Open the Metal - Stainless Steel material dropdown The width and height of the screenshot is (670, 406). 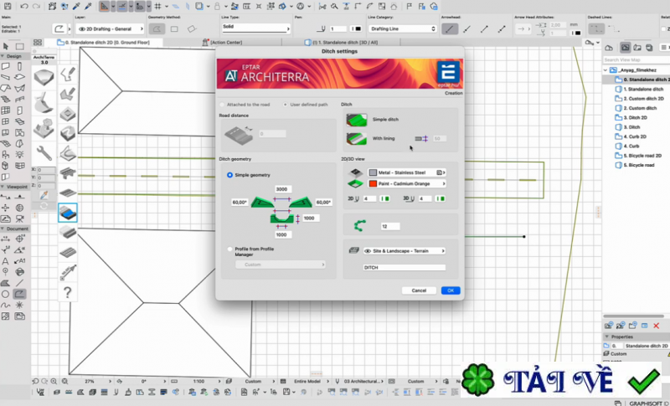point(406,172)
